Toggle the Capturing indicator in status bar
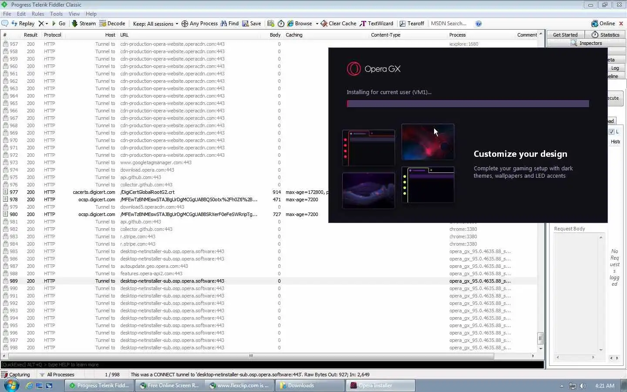Image resolution: width=627 pixels, height=392 pixels. [16, 375]
